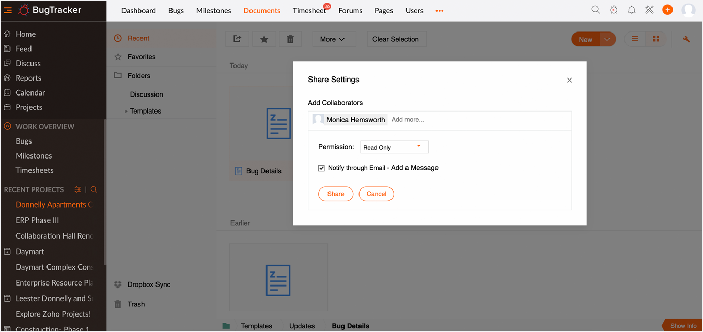Click the trash delete icon in toolbar

[x=290, y=39]
